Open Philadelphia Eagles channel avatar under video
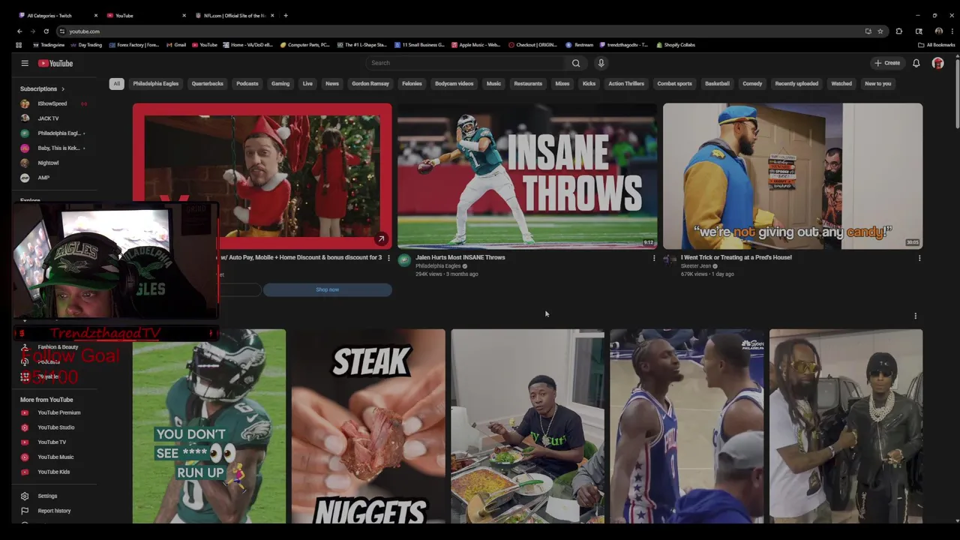 [404, 260]
